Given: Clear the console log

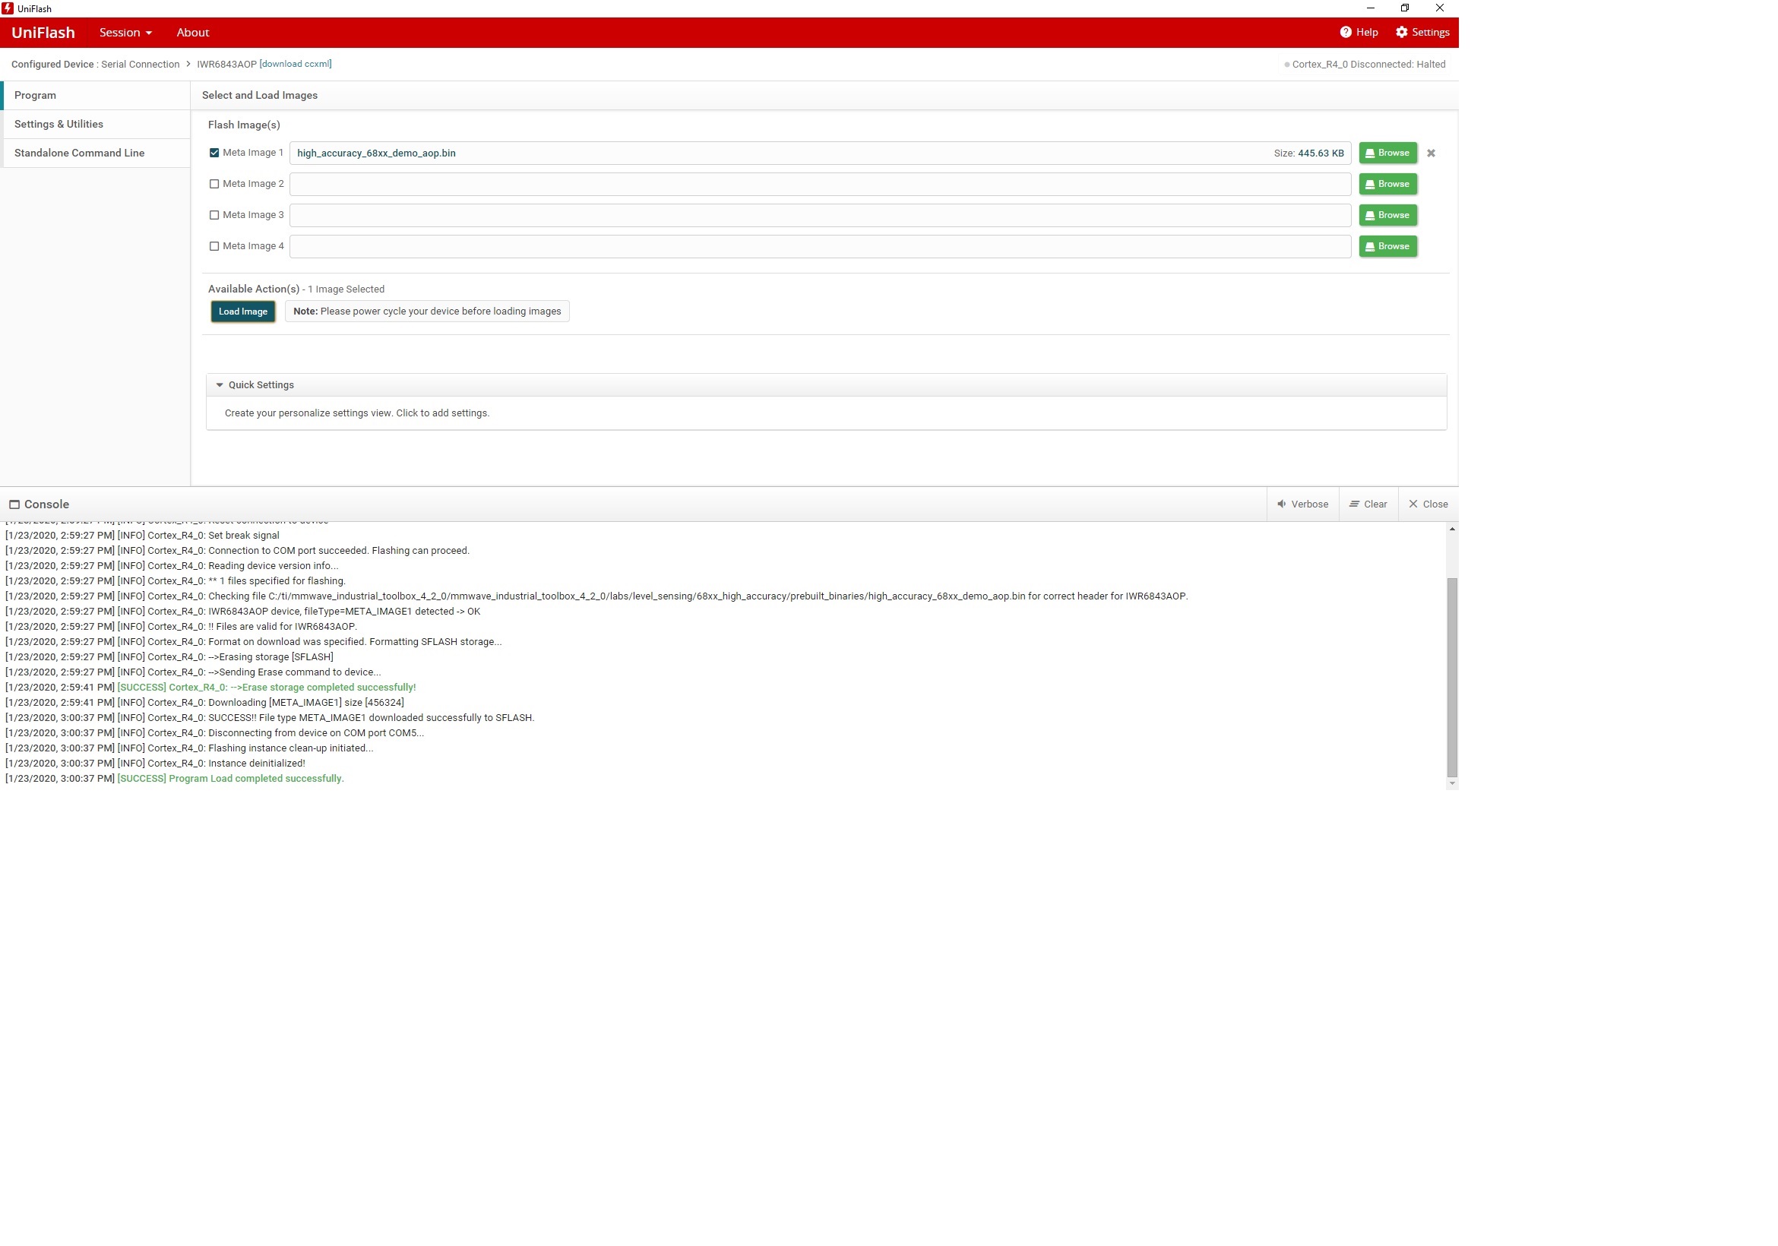Looking at the screenshot, I should [1368, 504].
